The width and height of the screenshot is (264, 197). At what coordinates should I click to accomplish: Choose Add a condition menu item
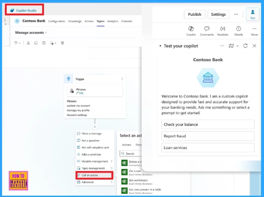click(x=95, y=154)
